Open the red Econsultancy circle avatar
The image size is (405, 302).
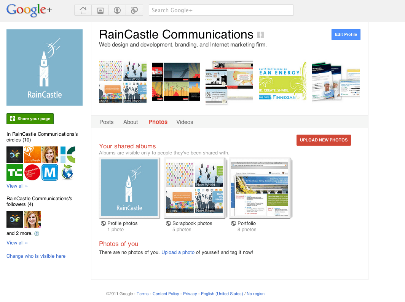pyautogui.click(x=32, y=172)
